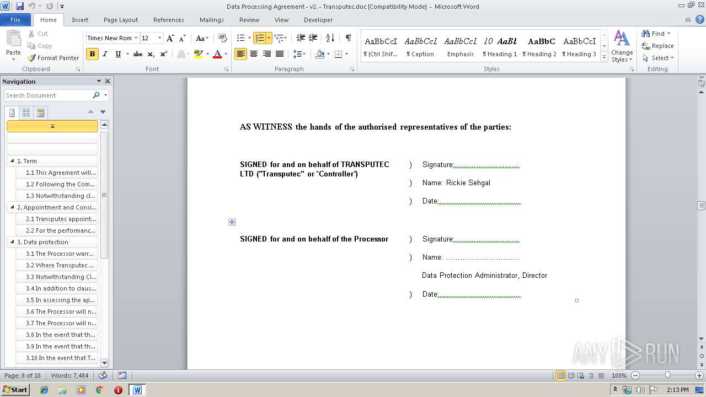Toggle Italic formatting

click(105, 54)
